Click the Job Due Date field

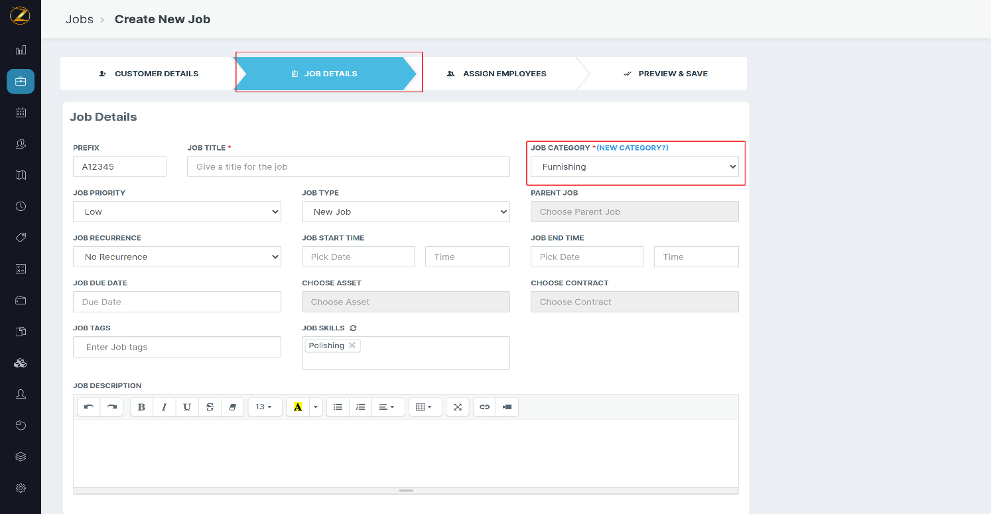[177, 302]
